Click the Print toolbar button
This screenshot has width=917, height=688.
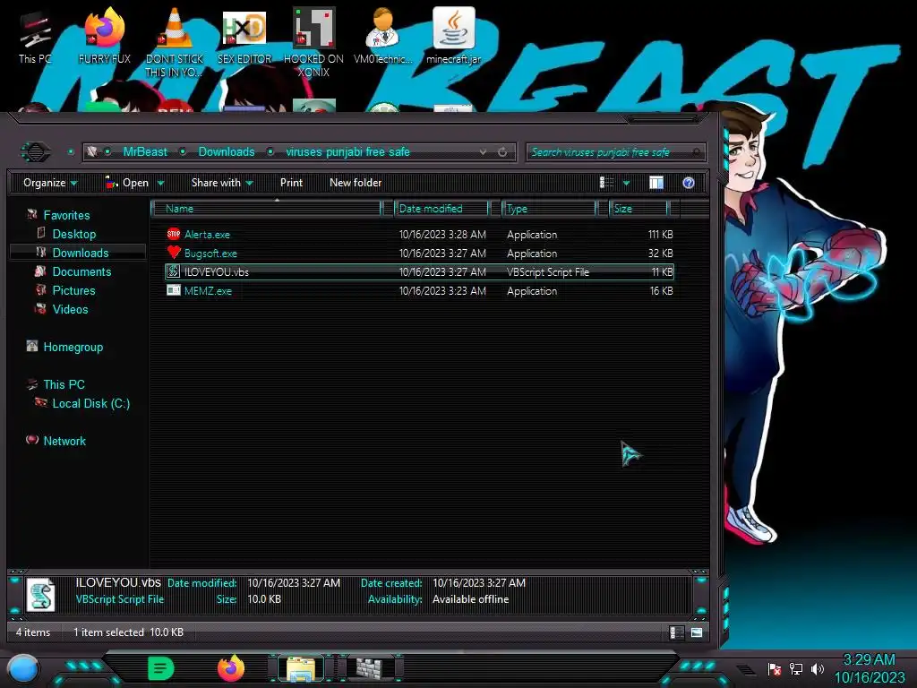[x=291, y=183]
